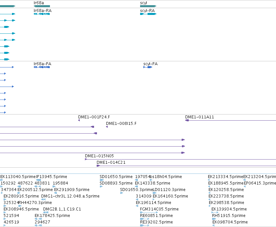Image resolution: width=276 pixels, height=227 pixels.
Task: Click the Ir68a gene label
Action: click(x=39, y=3)
